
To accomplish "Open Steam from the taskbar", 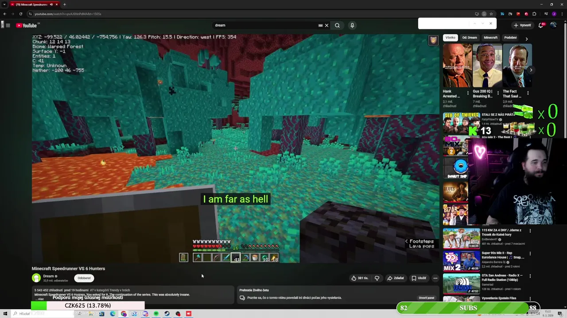I will [167, 314].
